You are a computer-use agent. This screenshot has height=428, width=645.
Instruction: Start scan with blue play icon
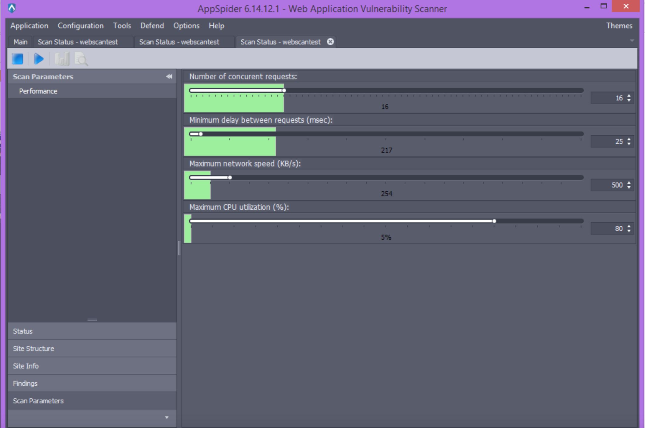point(39,59)
